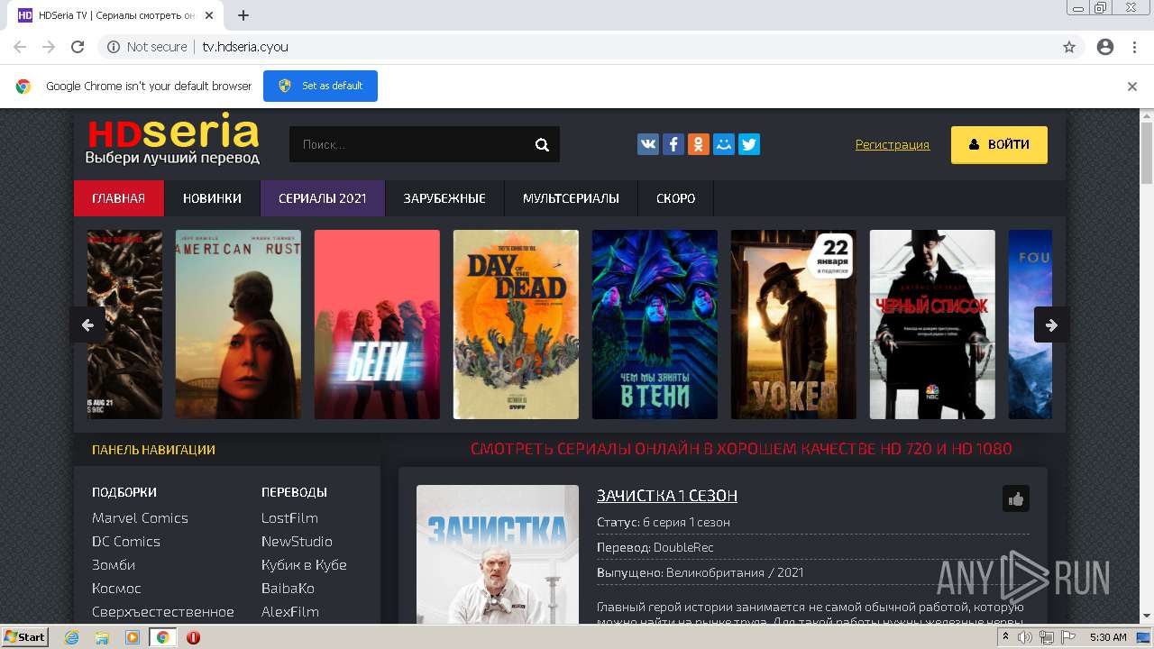This screenshot has width=1154, height=649.
Task: Switch to НОВИНКИ tab
Action: (x=212, y=198)
